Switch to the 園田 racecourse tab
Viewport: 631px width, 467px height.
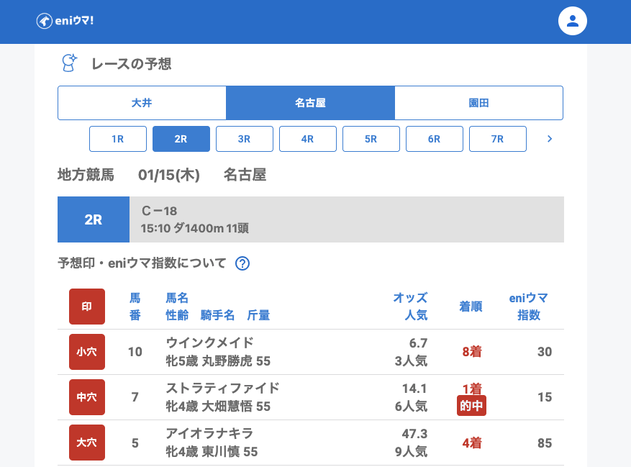pyautogui.click(x=478, y=103)
